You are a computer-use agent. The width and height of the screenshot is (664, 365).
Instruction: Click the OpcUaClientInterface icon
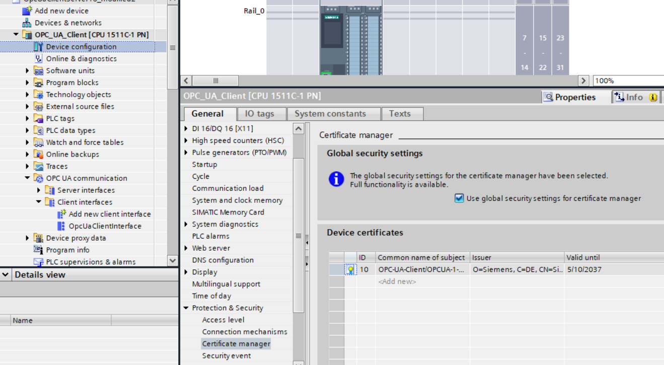pyautogui.click(x=61, y=226)
